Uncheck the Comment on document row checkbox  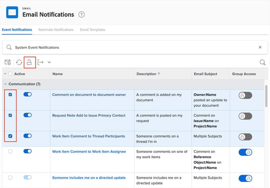[10, 95]
